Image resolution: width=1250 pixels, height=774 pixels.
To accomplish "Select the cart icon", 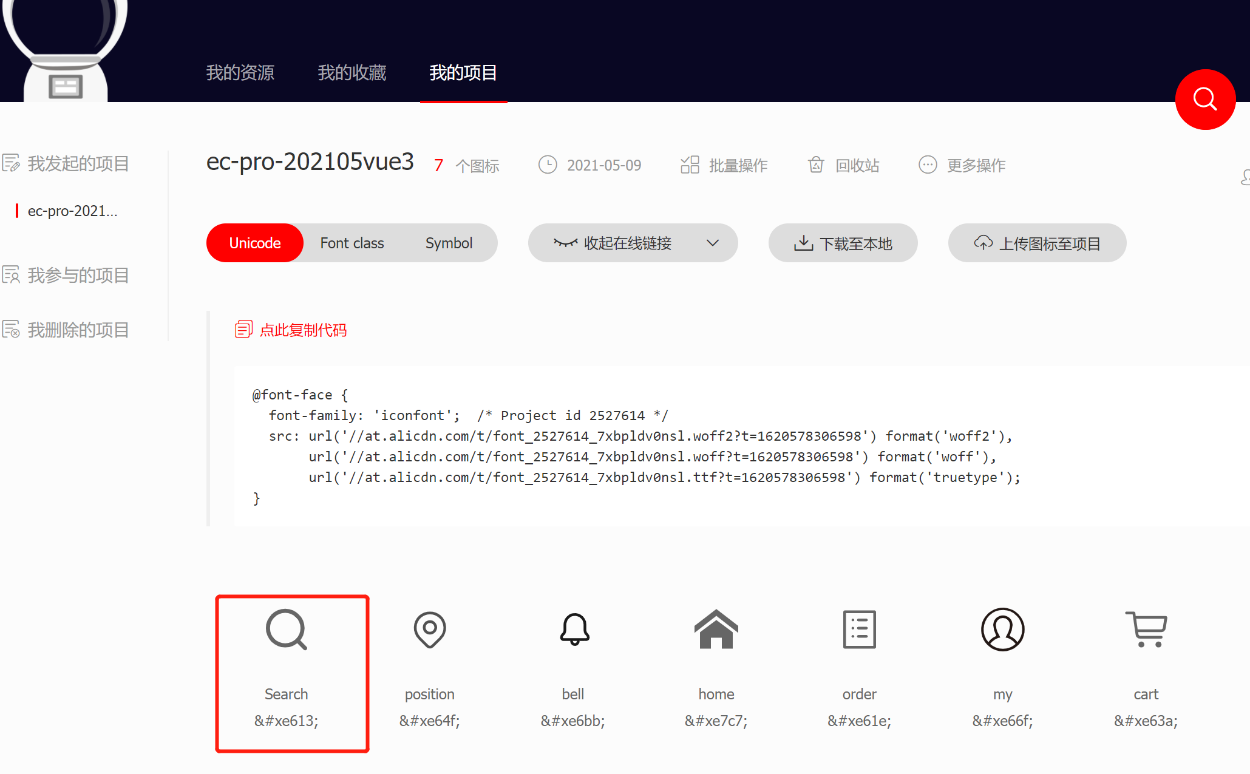I will click(1146, 630).
